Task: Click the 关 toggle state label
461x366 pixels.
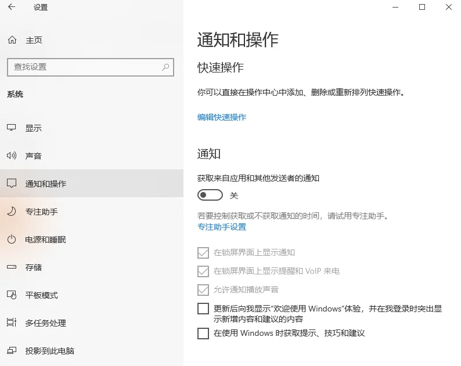Action: point(234,195)
